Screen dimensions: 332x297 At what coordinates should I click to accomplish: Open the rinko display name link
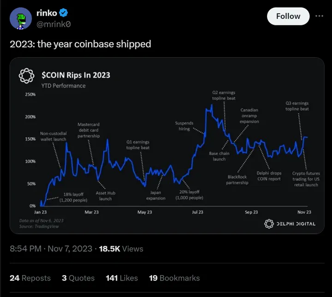click(x=47, y=13)
